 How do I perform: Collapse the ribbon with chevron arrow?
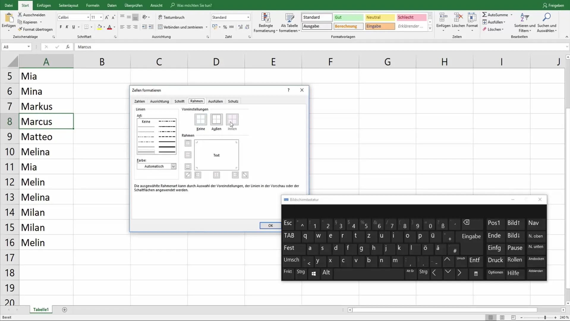567,37
